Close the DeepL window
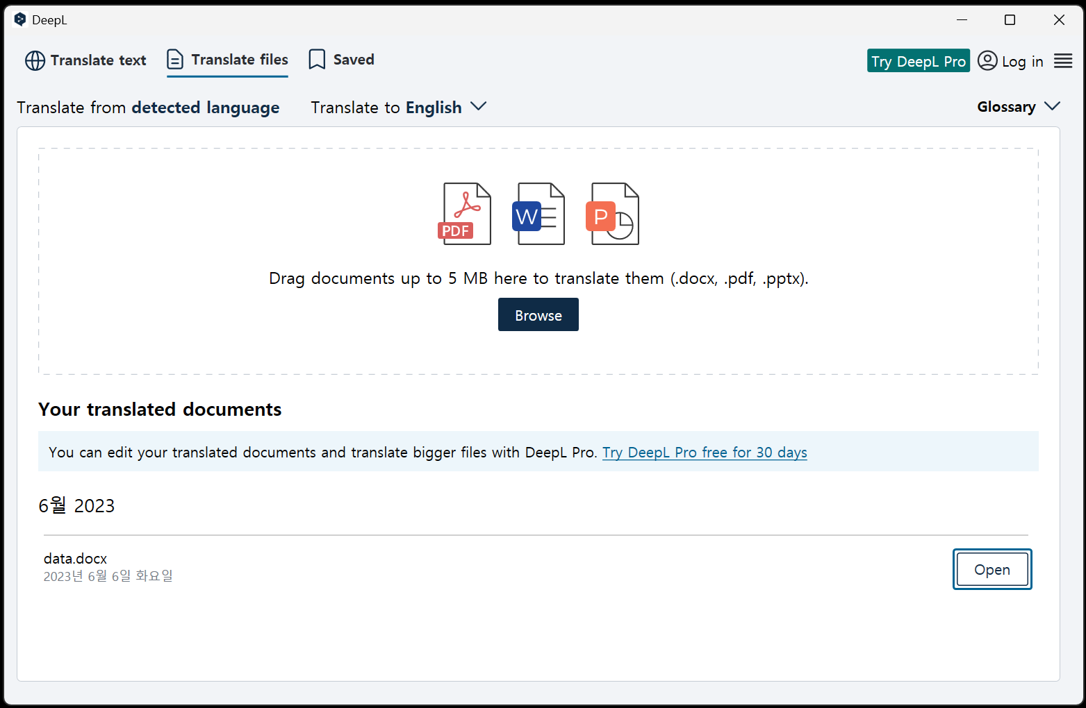Image resolution: width=1086 pixels, height=708 pixels. point(1059,19)
